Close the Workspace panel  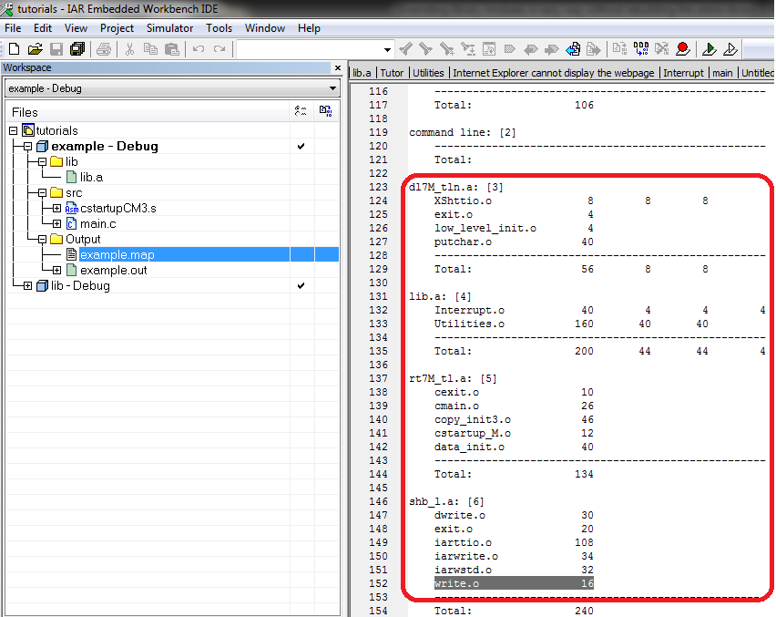point(338,67)
